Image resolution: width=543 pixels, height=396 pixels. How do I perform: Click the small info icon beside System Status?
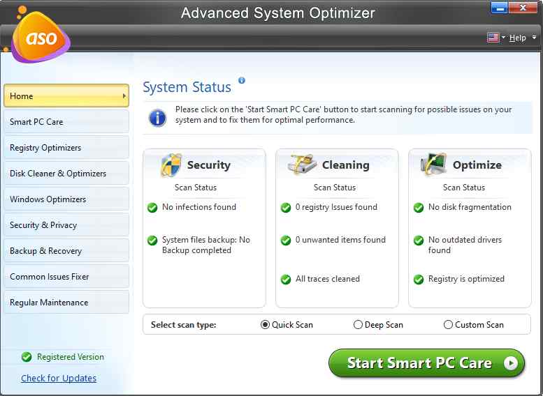[x=242, y=80]
